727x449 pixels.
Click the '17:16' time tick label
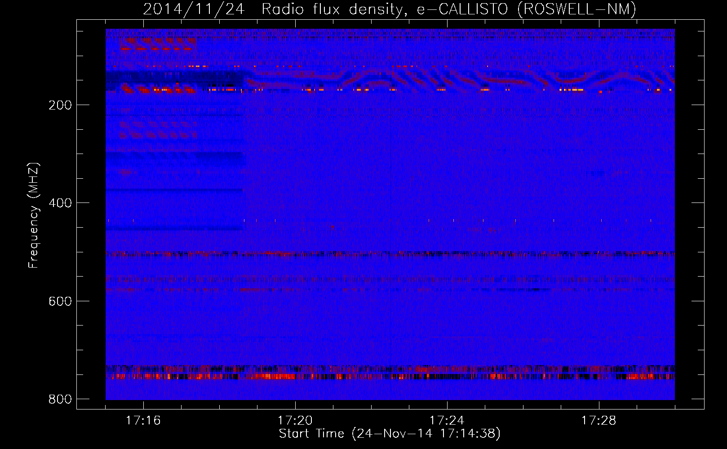143,420
